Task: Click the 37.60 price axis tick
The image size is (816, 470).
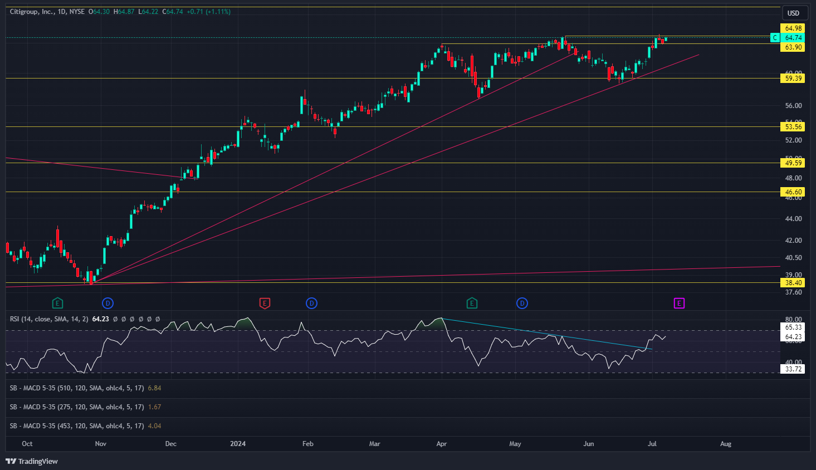Action: pyautogui.click(x=793, y=292)
